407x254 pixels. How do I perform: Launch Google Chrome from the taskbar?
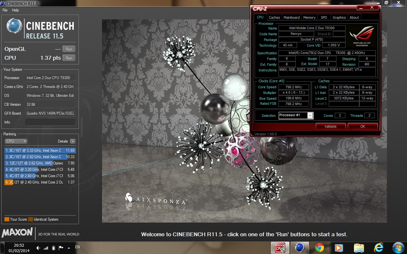[x=320, y=248]
